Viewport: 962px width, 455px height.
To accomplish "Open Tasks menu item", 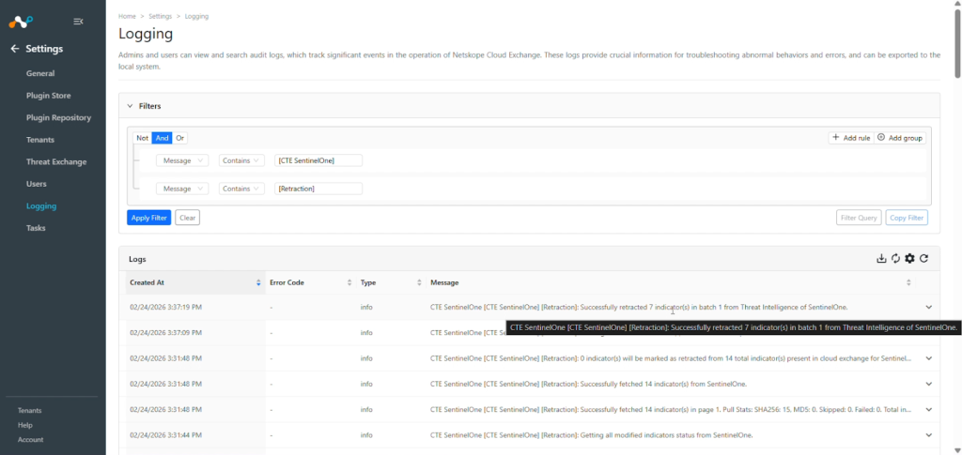I will click(x=36, y=228).
